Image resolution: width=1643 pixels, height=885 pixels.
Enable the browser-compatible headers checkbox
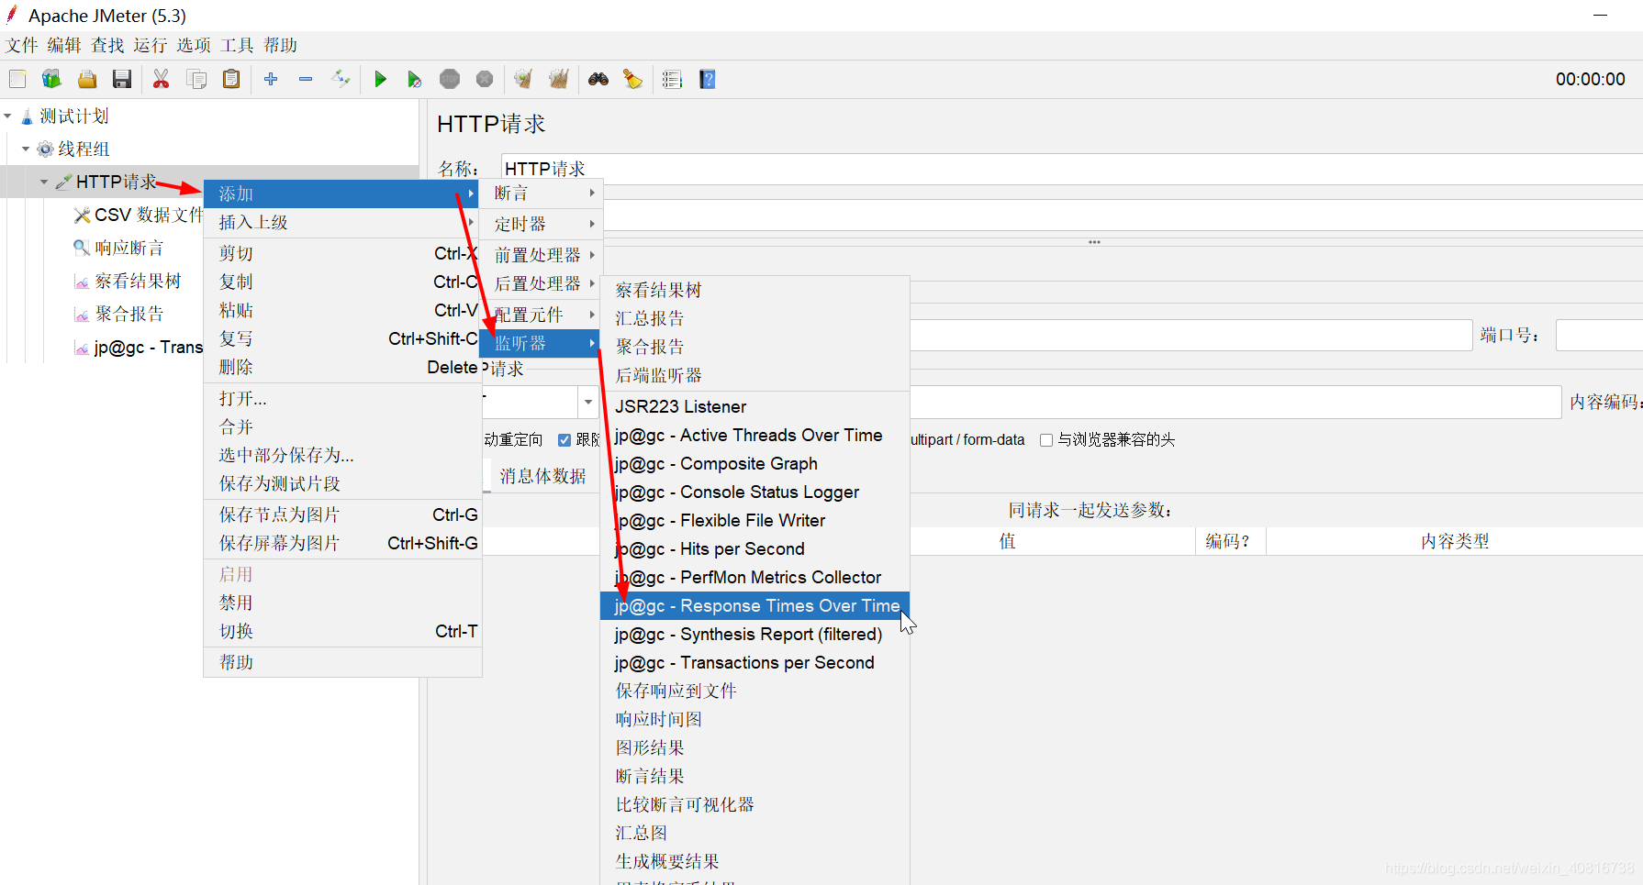pos(1045,440)
